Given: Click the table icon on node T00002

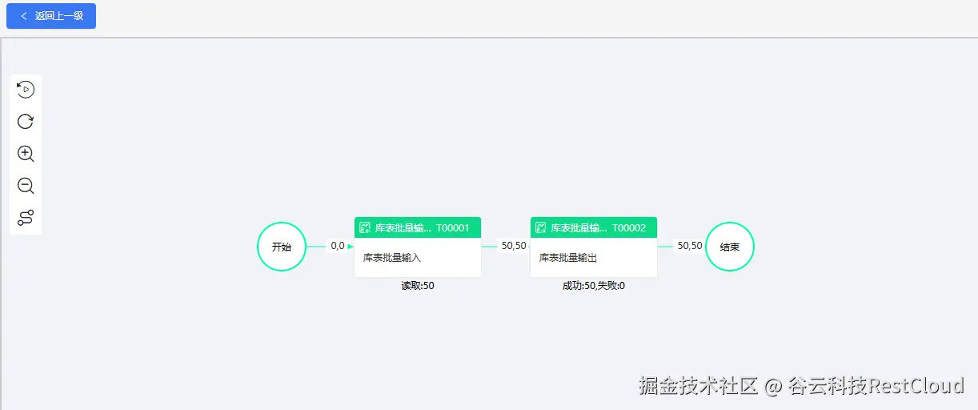Looking at the screenshot, I should click(541, 228).
